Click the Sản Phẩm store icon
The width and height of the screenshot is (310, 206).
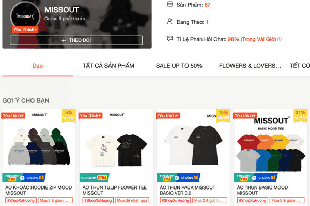170,4
